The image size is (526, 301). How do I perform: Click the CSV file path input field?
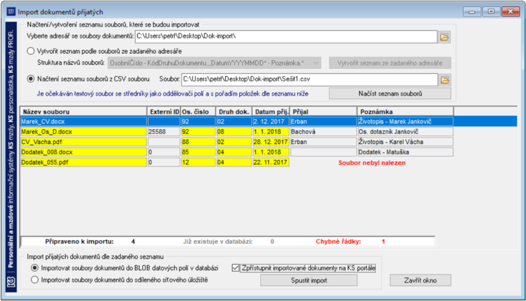(309, 79)
